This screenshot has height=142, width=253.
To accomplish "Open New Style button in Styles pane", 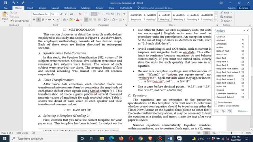I will pyautogui.click(x=217, y=111).
